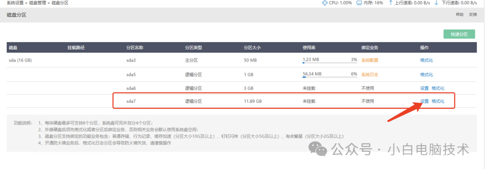Click the 6% usage percentage
Viewport: 485px width, 169px height.
pyautogui.click(x=354, y=74)
